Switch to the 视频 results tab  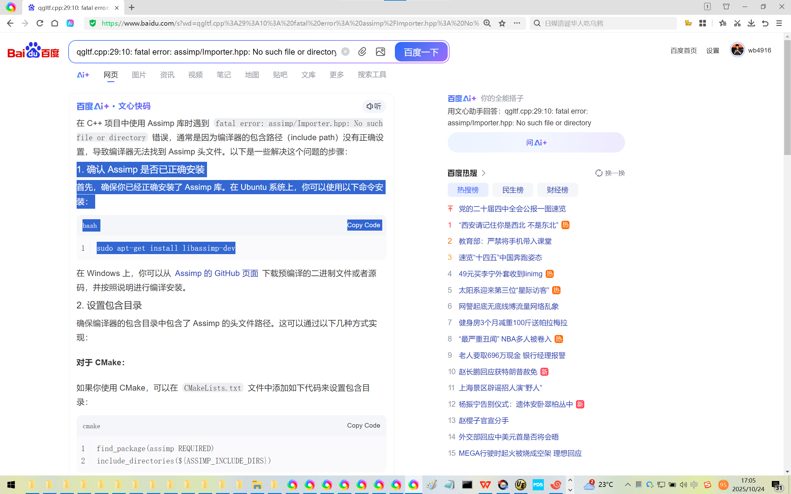(x=195, y=75)
